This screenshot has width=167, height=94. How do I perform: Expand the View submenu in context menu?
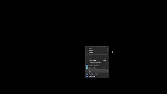tap(97, 48)
